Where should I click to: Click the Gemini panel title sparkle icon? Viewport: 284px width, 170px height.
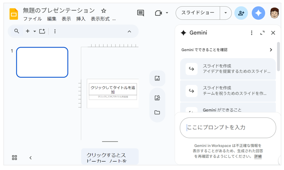tap(184, 33)
